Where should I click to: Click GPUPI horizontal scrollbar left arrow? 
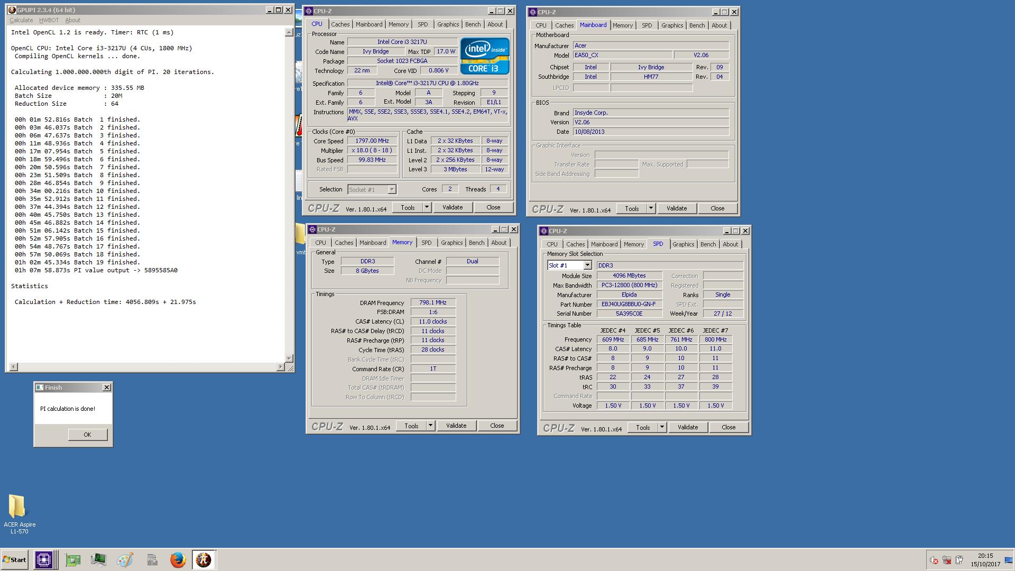14,367
